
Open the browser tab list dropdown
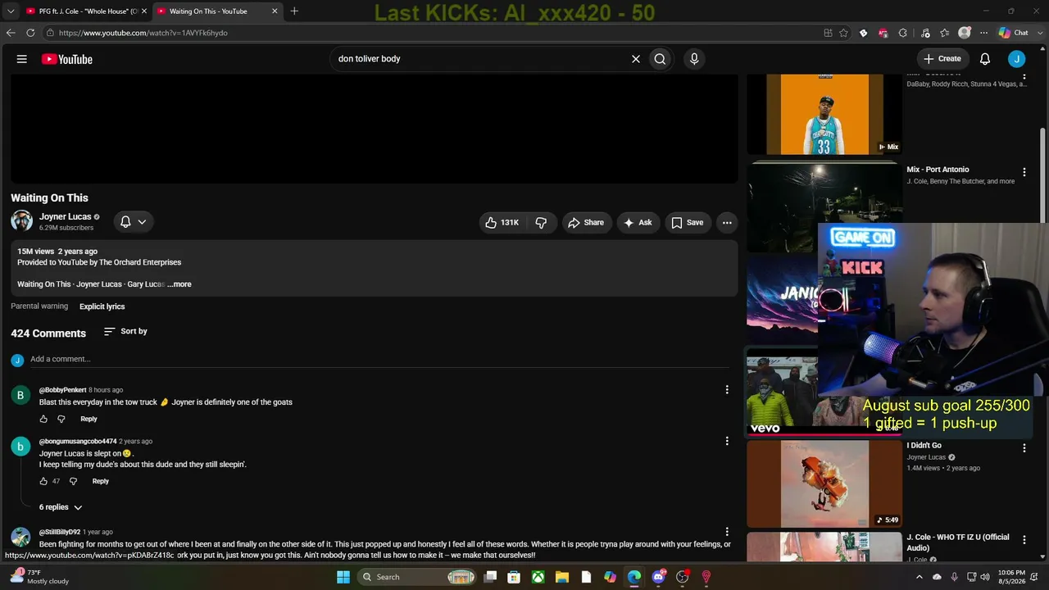(x=11, y=11)
